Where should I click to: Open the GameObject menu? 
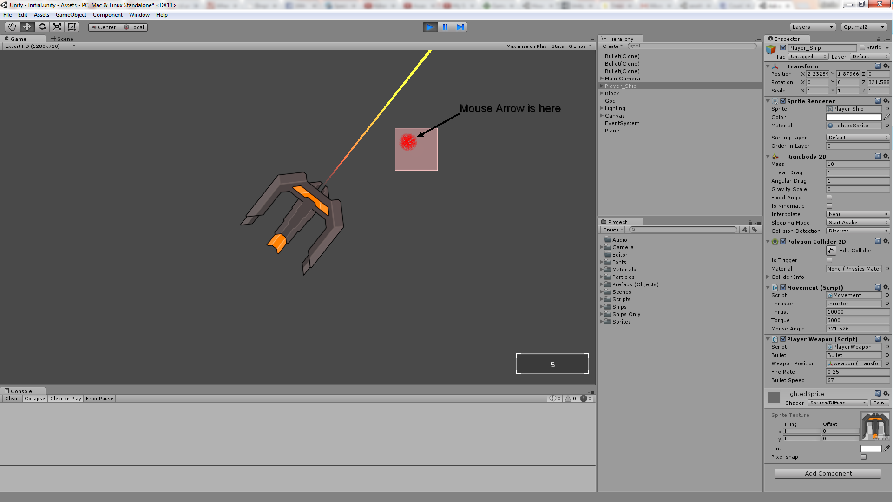[x=71, y=15]
